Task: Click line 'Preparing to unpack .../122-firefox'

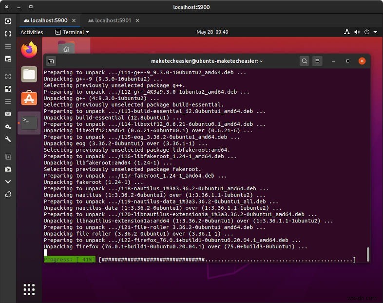Action: (172, 240)
